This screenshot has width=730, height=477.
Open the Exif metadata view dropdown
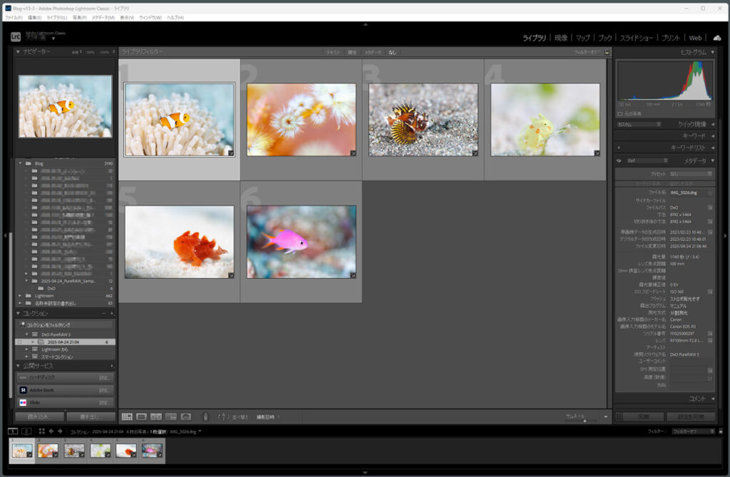click(x=647, y=160)
